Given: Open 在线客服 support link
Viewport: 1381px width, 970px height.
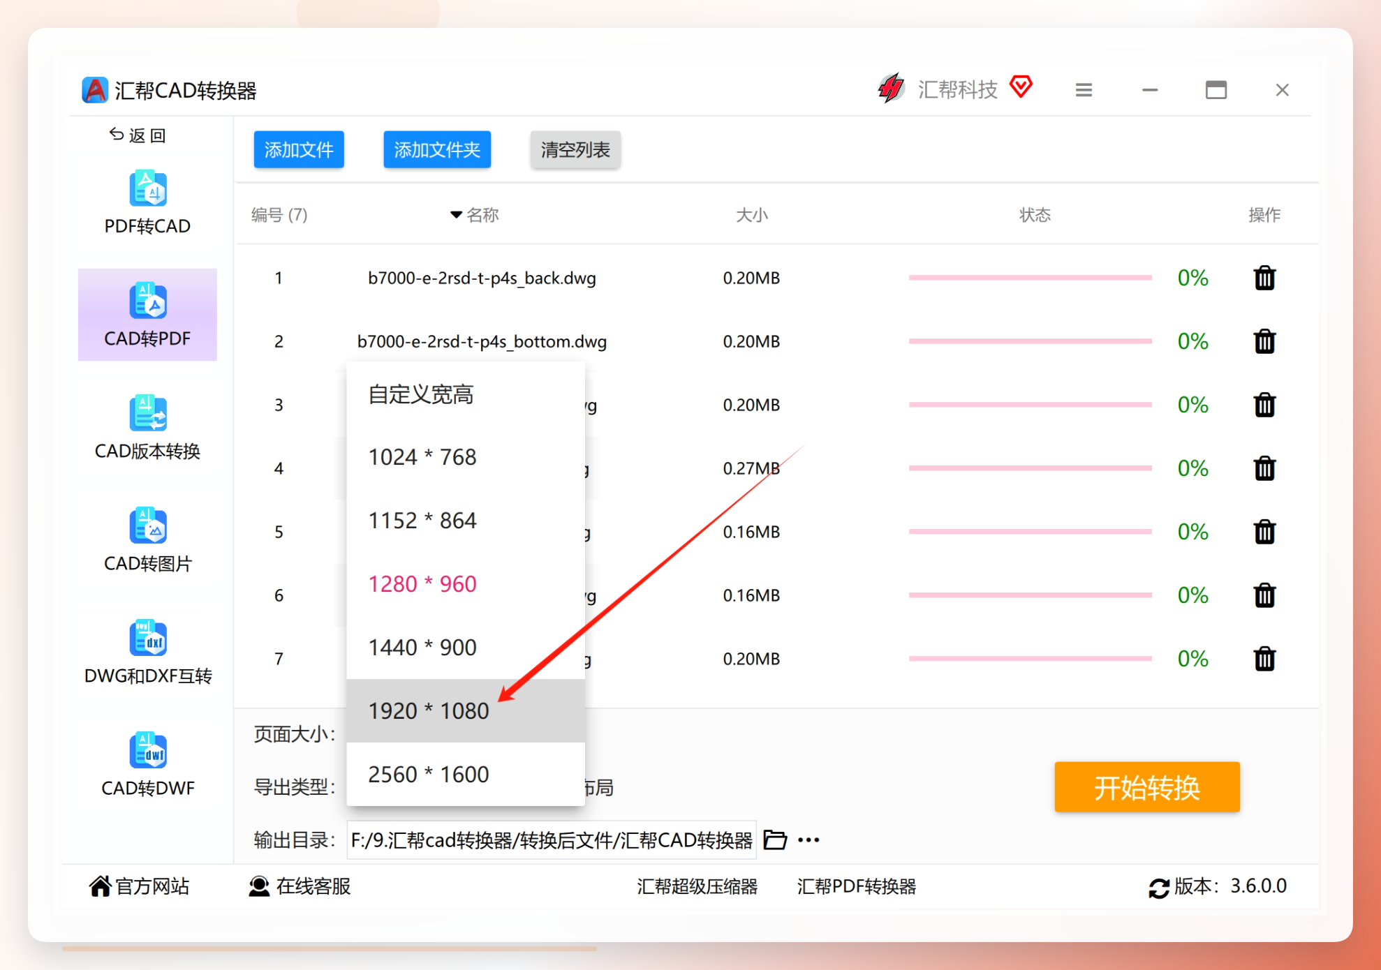Looking at the screenshot, I should click(x=300, y=886).
